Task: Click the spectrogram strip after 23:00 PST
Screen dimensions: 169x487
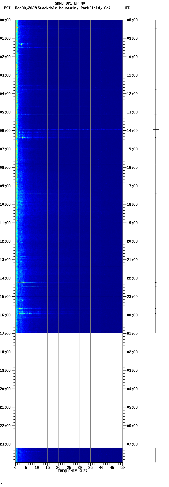Action: coord(69,455)
